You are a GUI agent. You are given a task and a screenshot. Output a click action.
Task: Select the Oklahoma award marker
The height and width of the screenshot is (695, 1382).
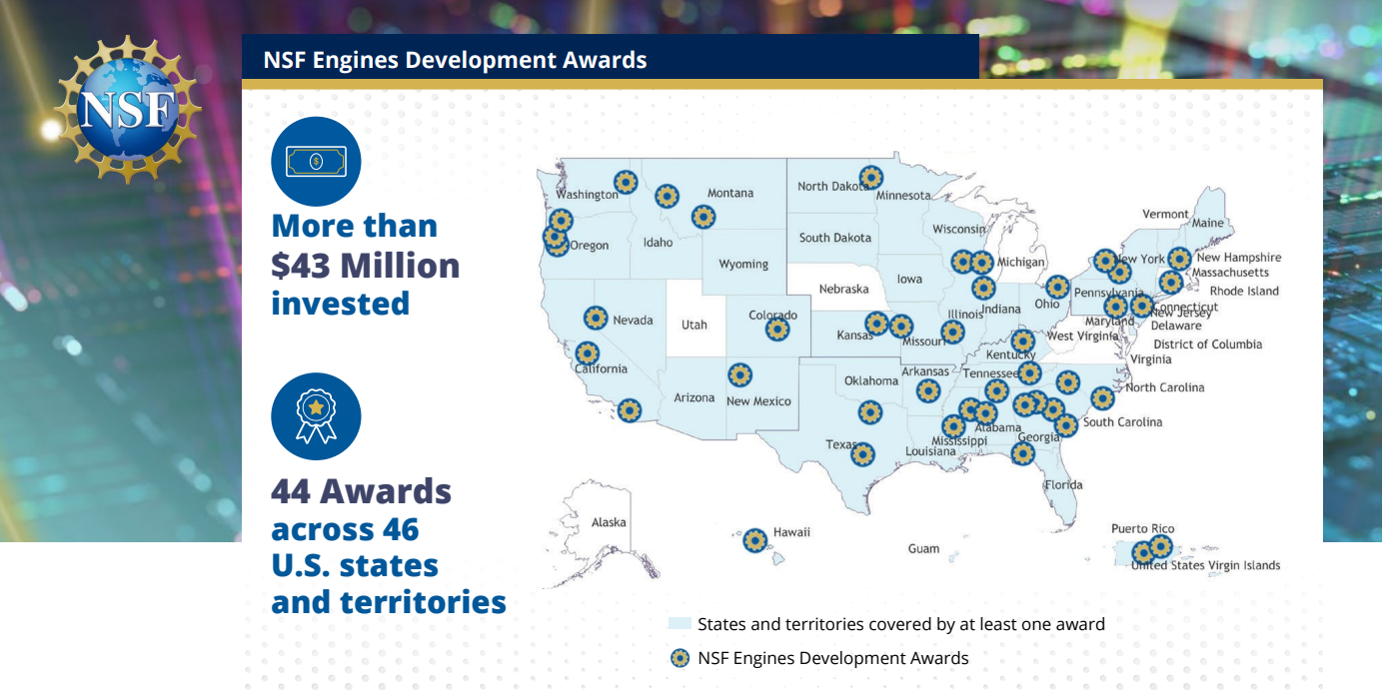point(870,412)
